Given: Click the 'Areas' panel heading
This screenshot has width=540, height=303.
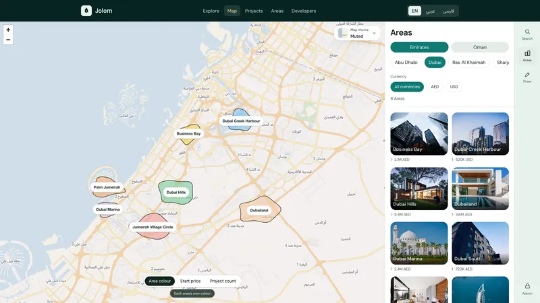Looking at the screenshot, I should point(401,32).
